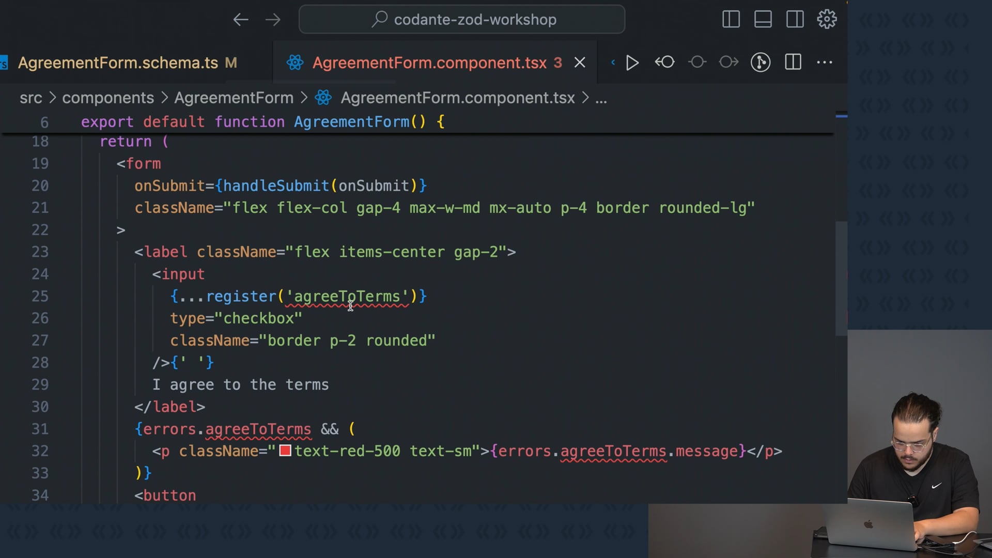The width and height of the screenshot is (992, 558).
Task: Click the Run/Debug play icon
Action: tap(632, 63)
